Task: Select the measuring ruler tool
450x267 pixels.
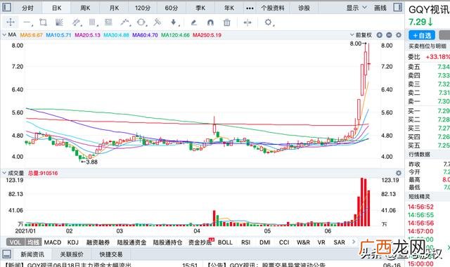Action: click(x=157, y=22)
